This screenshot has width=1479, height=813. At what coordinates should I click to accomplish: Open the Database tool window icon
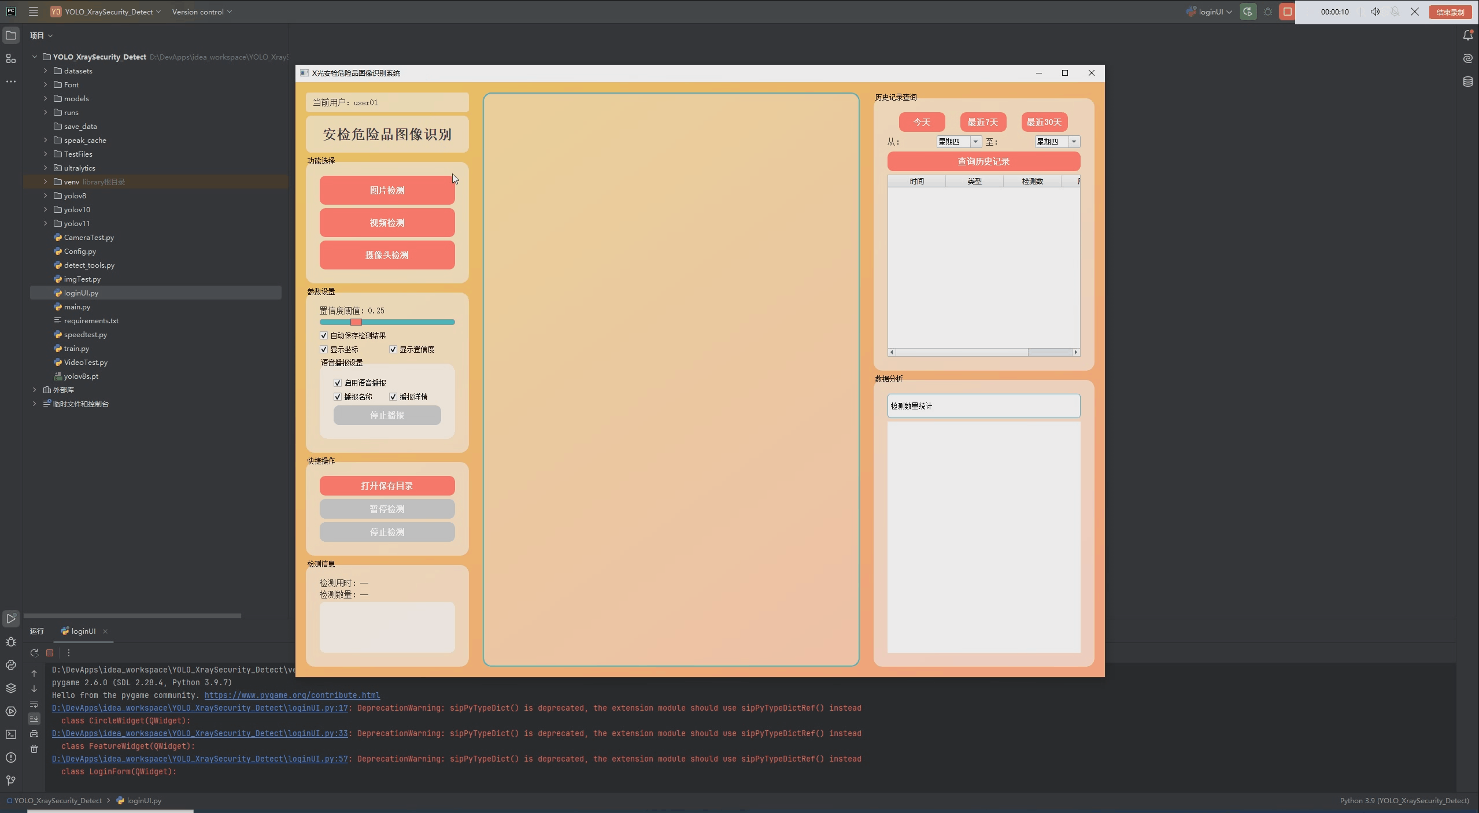(1467, 82)
